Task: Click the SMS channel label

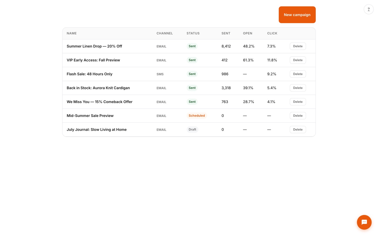Action: click(160, 74)
